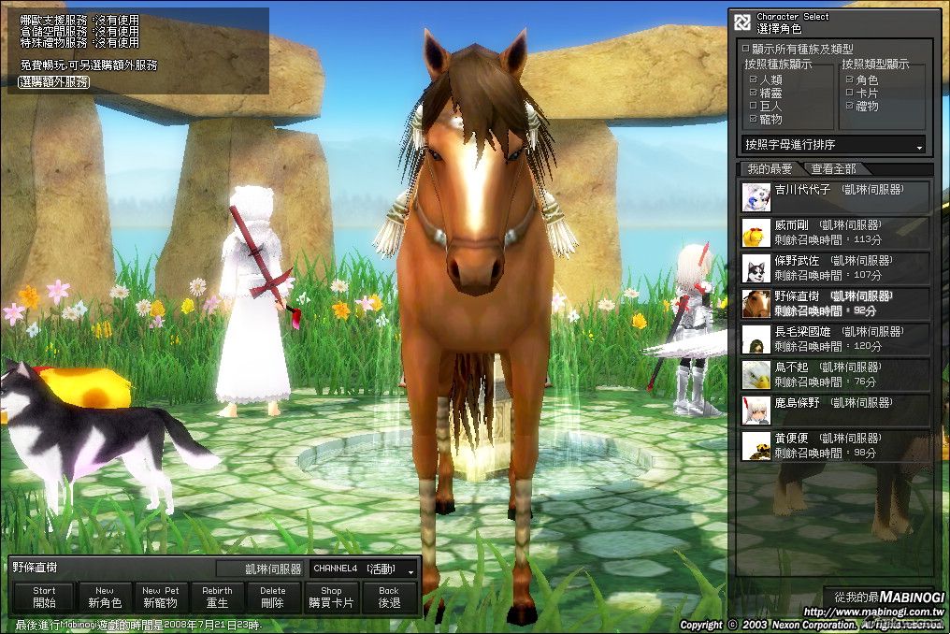Switch to 我的最愛 tab
The height and width of the screenshot is (634, 950).
tap(770, 169)
